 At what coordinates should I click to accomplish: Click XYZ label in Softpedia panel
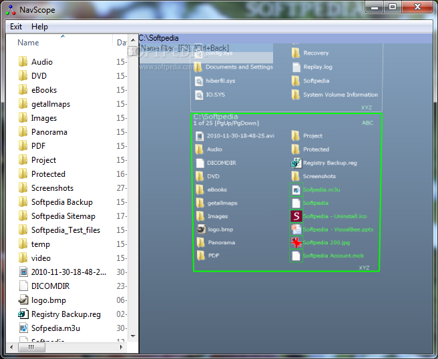point(364,268)
